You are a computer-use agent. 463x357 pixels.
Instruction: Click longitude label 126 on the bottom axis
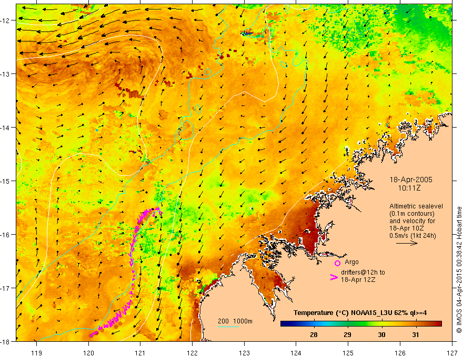pos(400,353)
